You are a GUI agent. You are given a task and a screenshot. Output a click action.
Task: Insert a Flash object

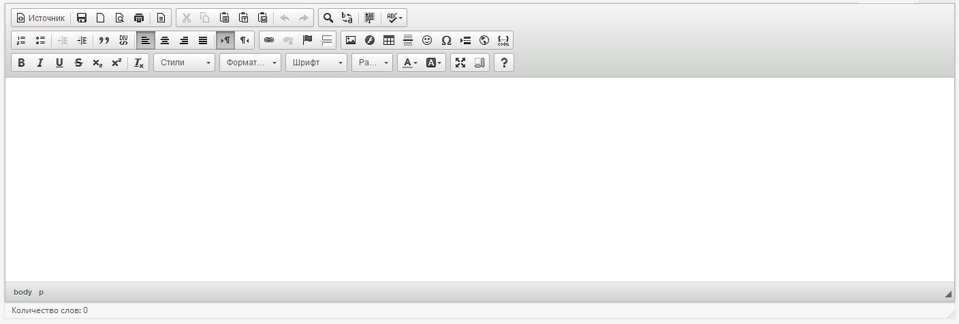pyautogui.click(x=370, y=40)
